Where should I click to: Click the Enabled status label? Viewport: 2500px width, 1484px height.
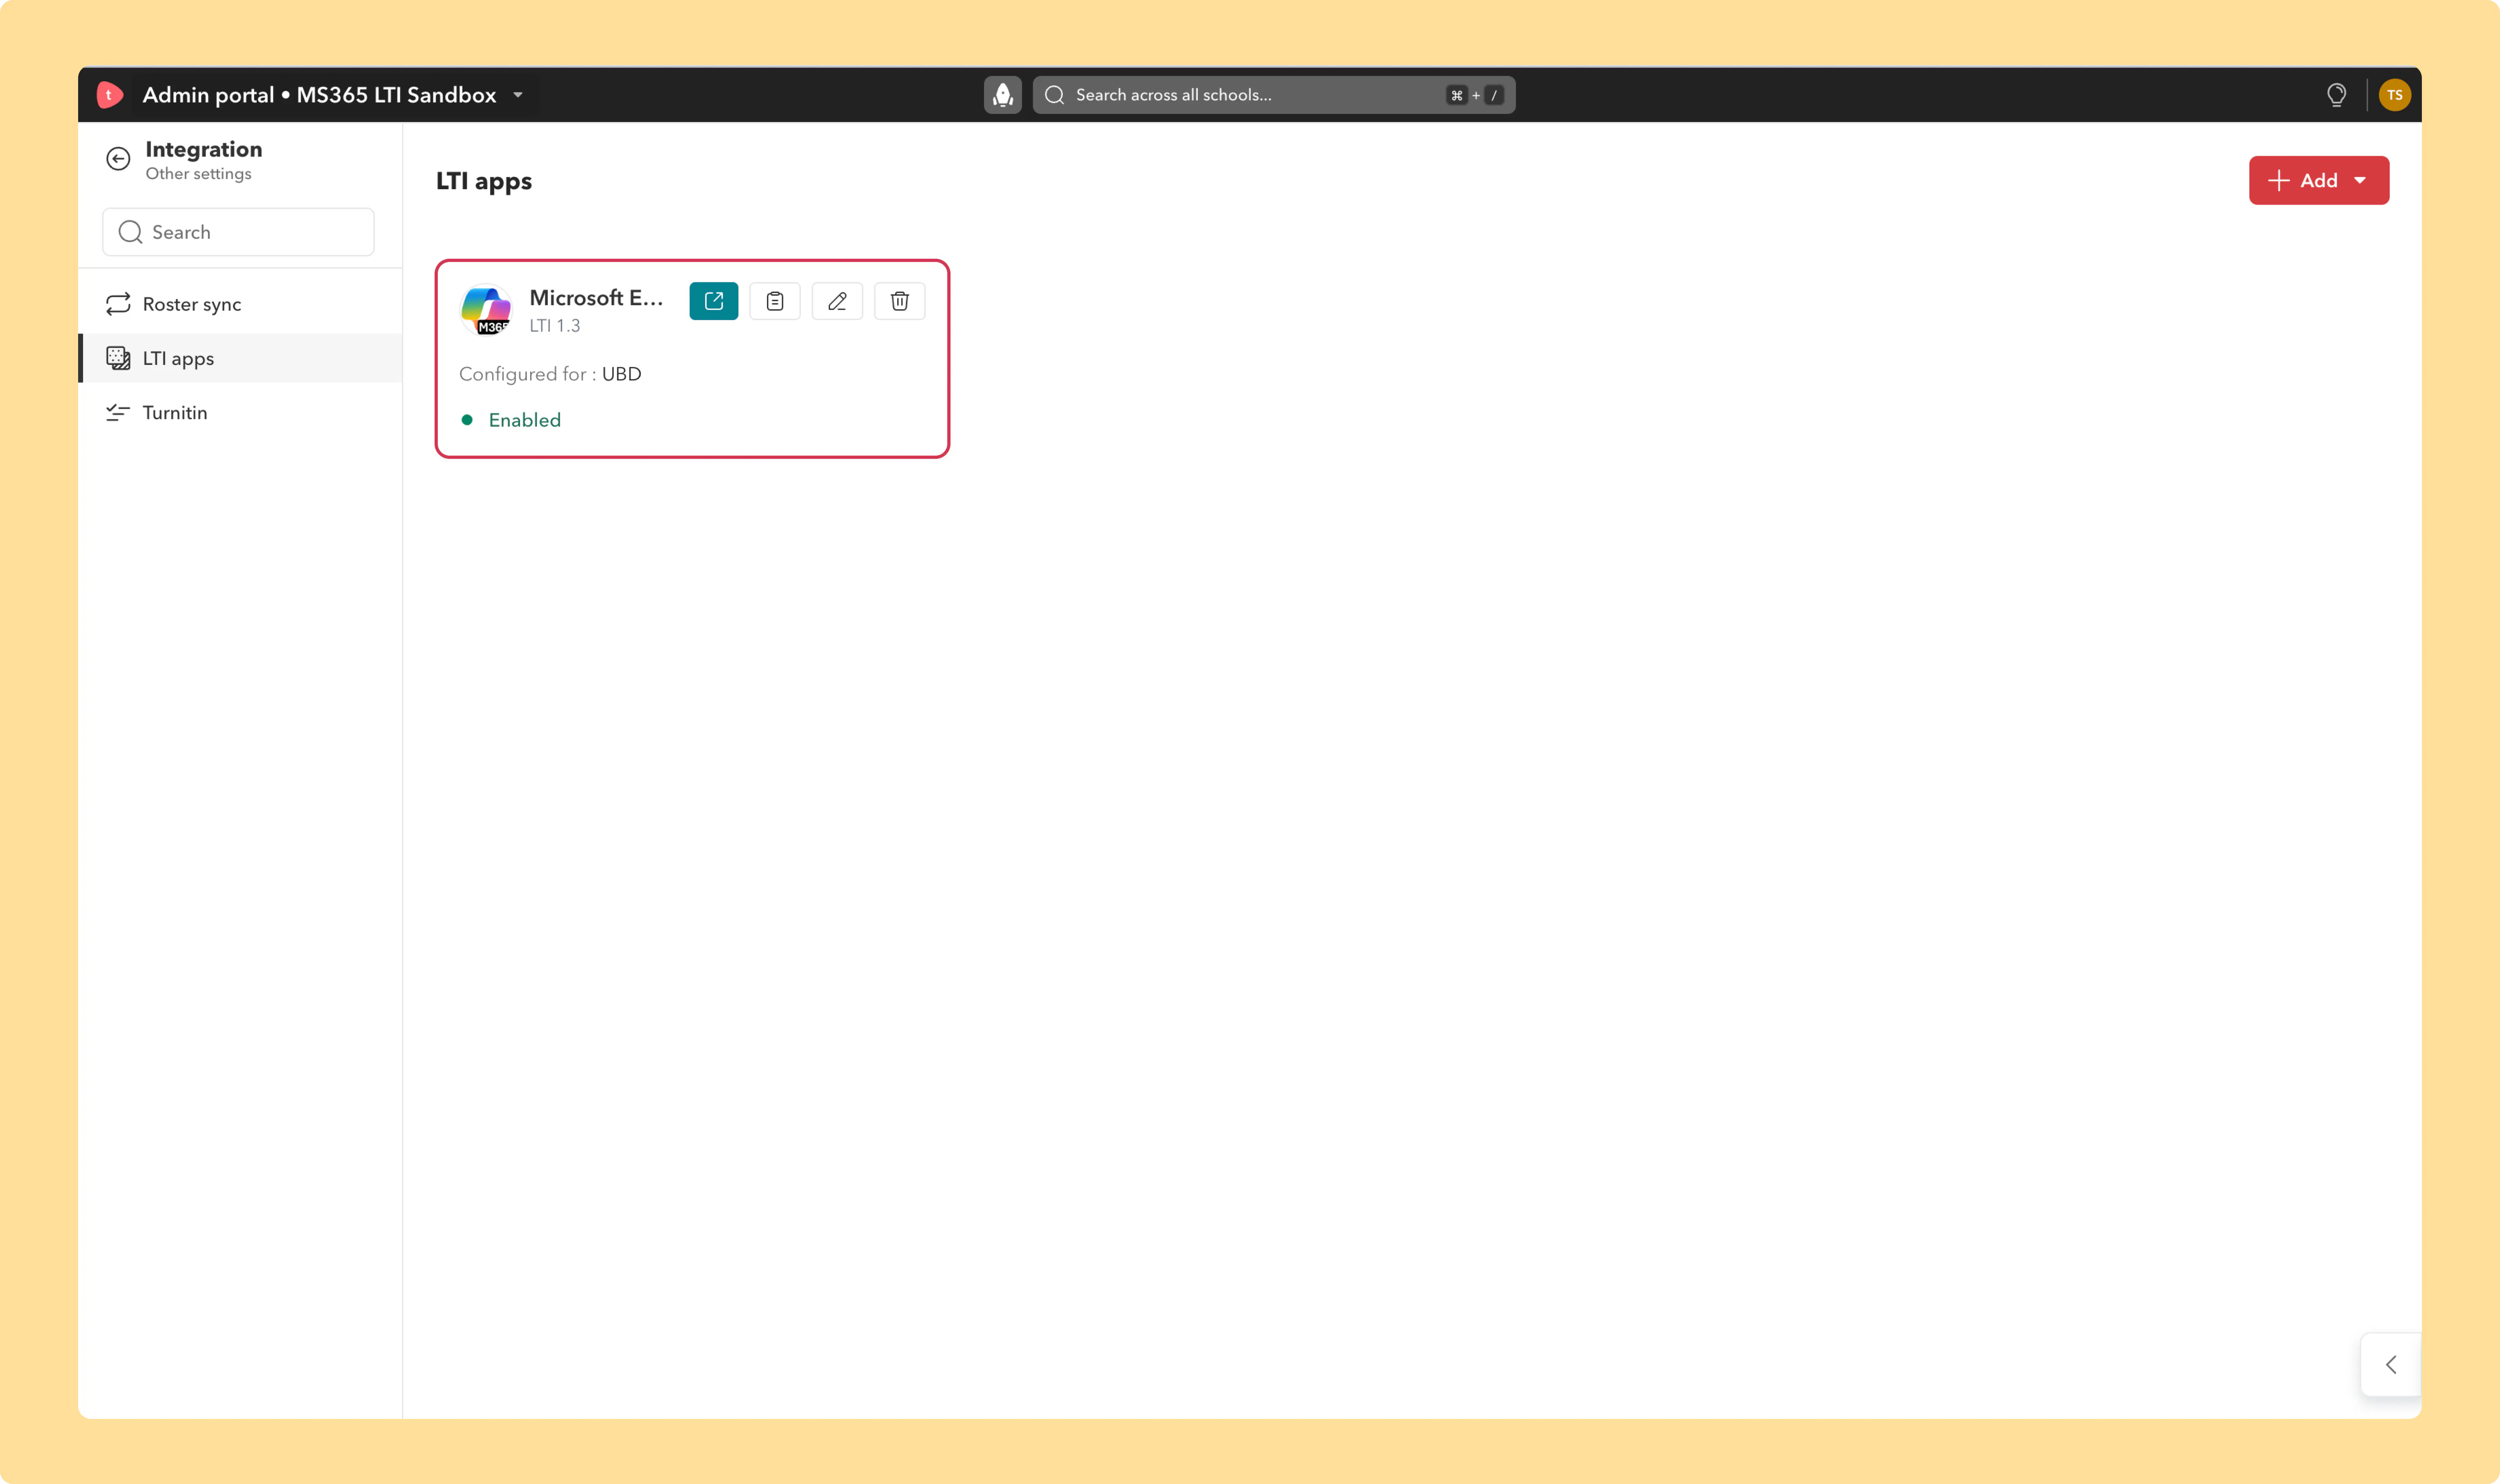[x=524, y=420]
